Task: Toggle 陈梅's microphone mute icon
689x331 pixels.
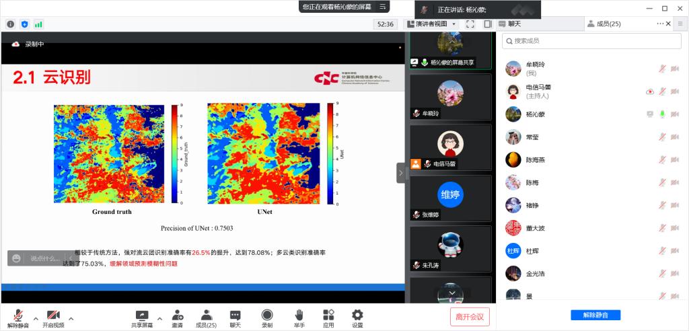Action: click(662, 182)
